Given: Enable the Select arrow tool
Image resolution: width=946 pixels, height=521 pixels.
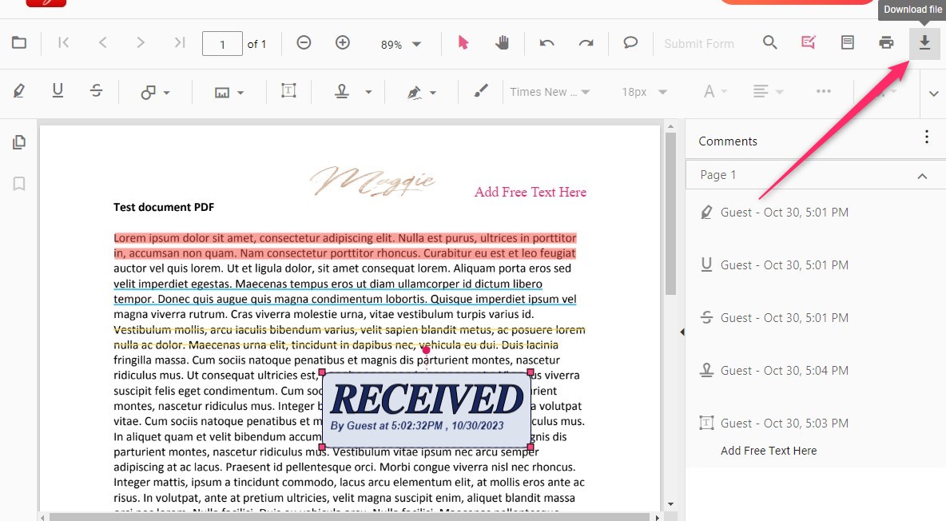Looking at the screenshot, I should click(463, 43).
